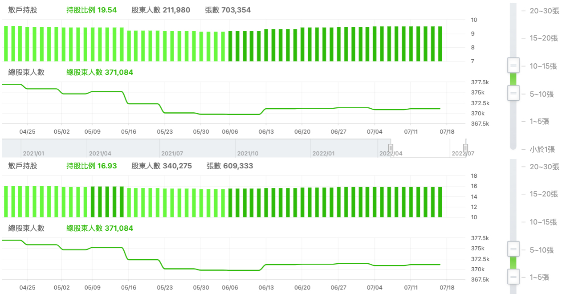Click the last bar in upper 散戶持股 chart
Image resolution: width=566 pixels, height=294 pixels.
pyautogui.click(x=440, y=44)
